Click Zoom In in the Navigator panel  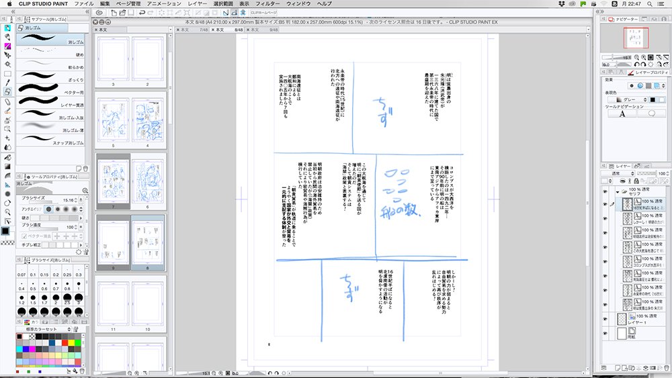pyautogui.click(x=643, y=57)
